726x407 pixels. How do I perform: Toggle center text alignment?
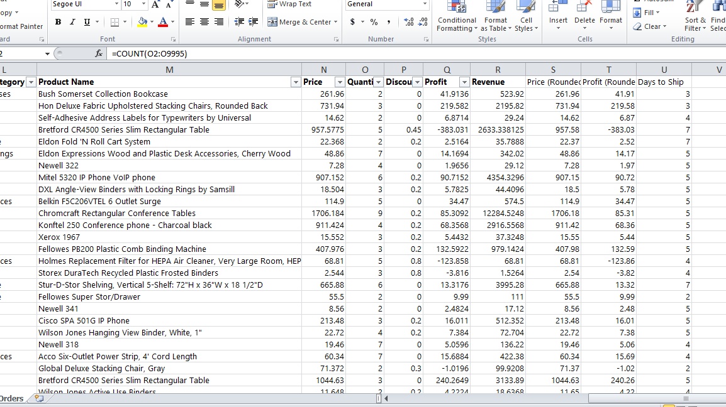tap(204, 22)
